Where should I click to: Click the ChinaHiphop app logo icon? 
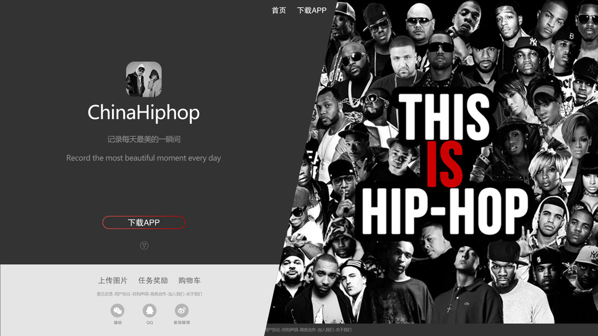pos(144,79)
